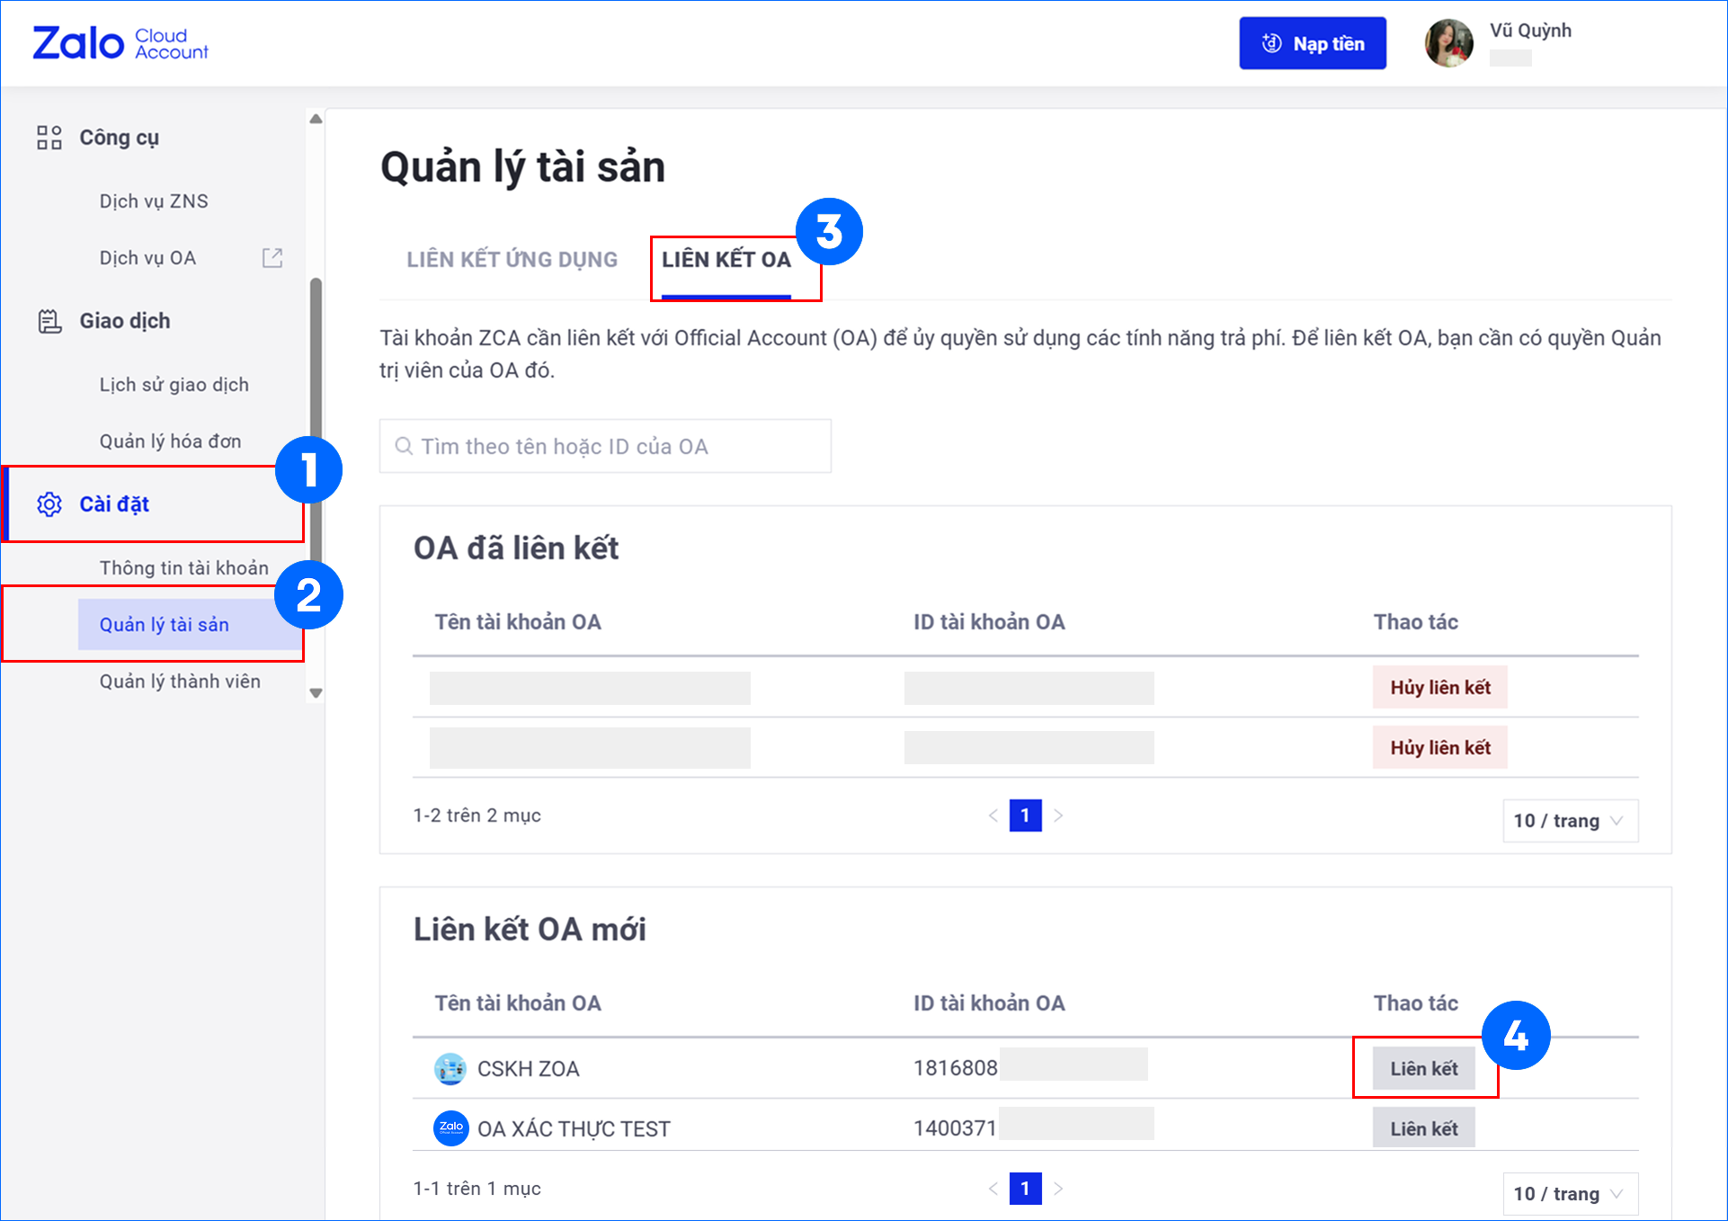Screen dimensions: 1728x1221
Task: Go to next page in OA đã liên kết
Action: [1058, 815]
